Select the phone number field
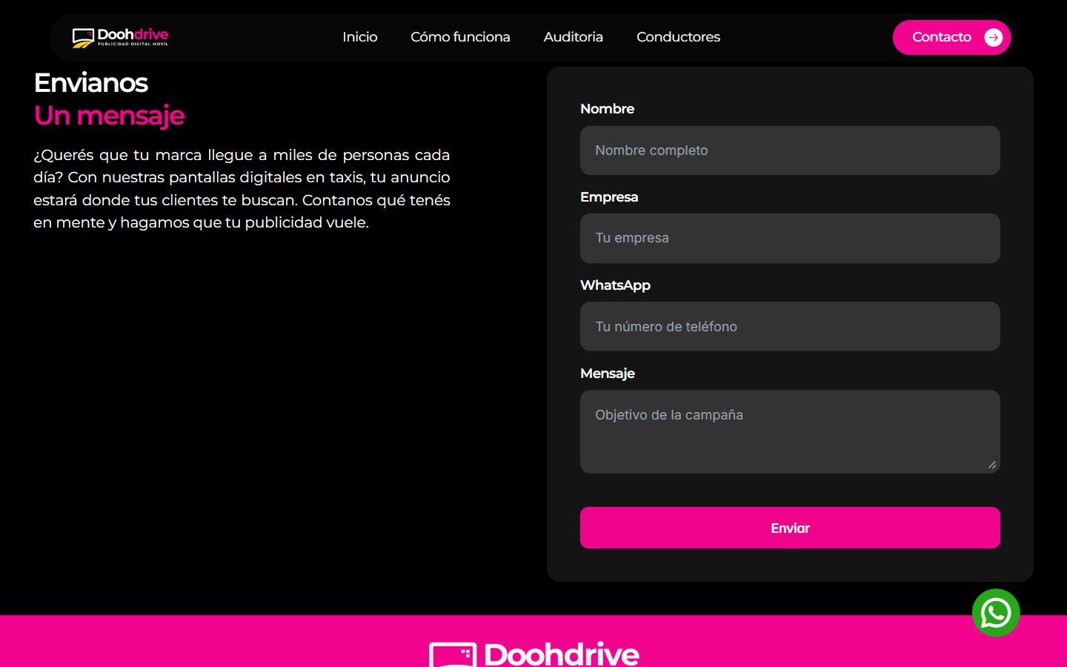 coord(790,326)
